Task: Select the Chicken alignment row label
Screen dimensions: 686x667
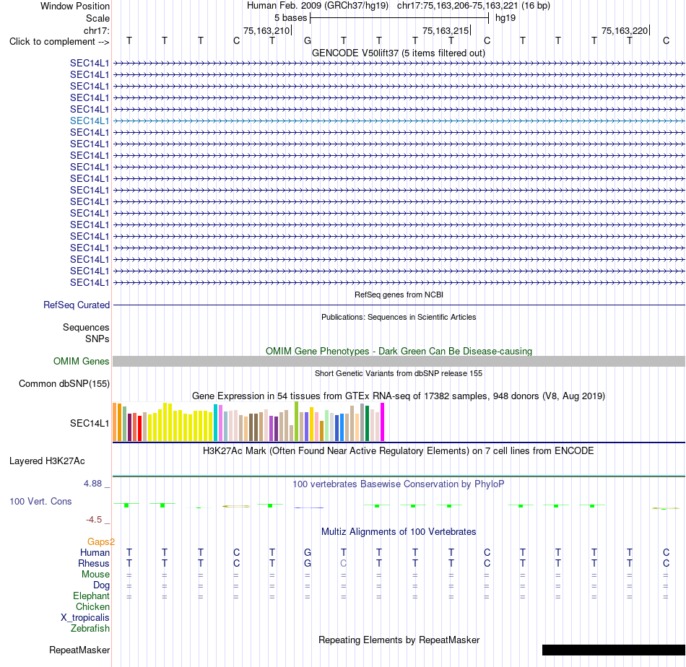Action: 92,606
